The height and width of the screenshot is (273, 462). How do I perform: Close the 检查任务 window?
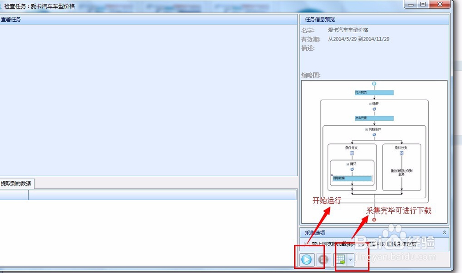point(440,4)
